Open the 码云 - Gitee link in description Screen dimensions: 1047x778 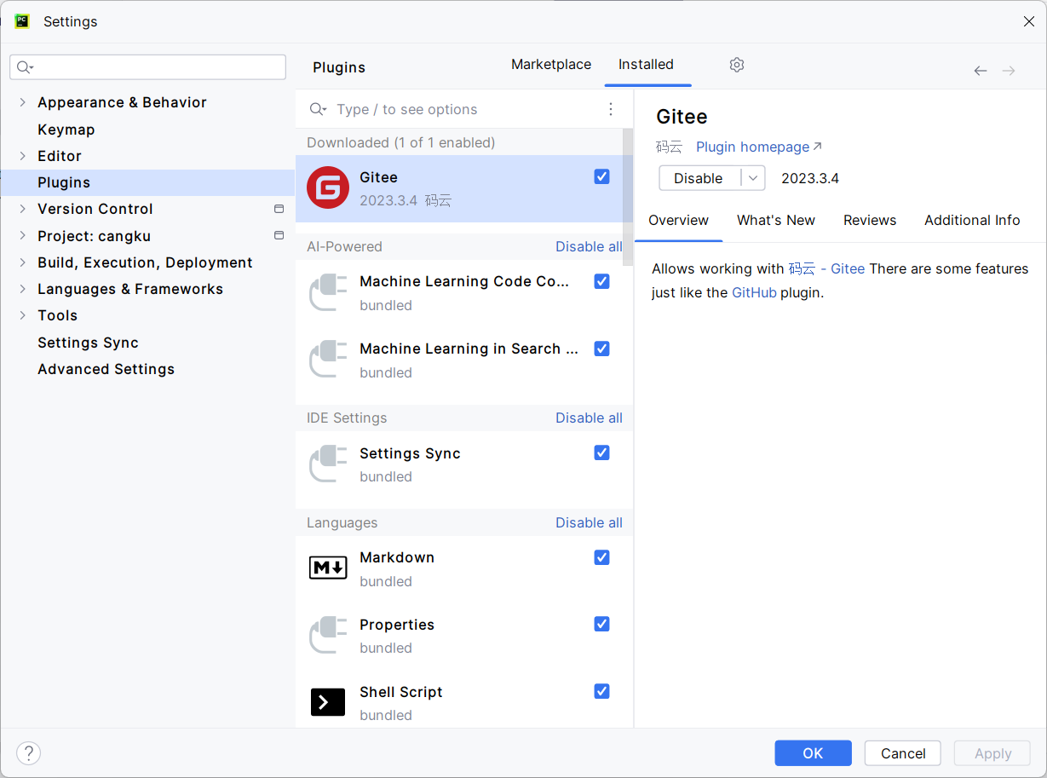(x=826, y=268)
